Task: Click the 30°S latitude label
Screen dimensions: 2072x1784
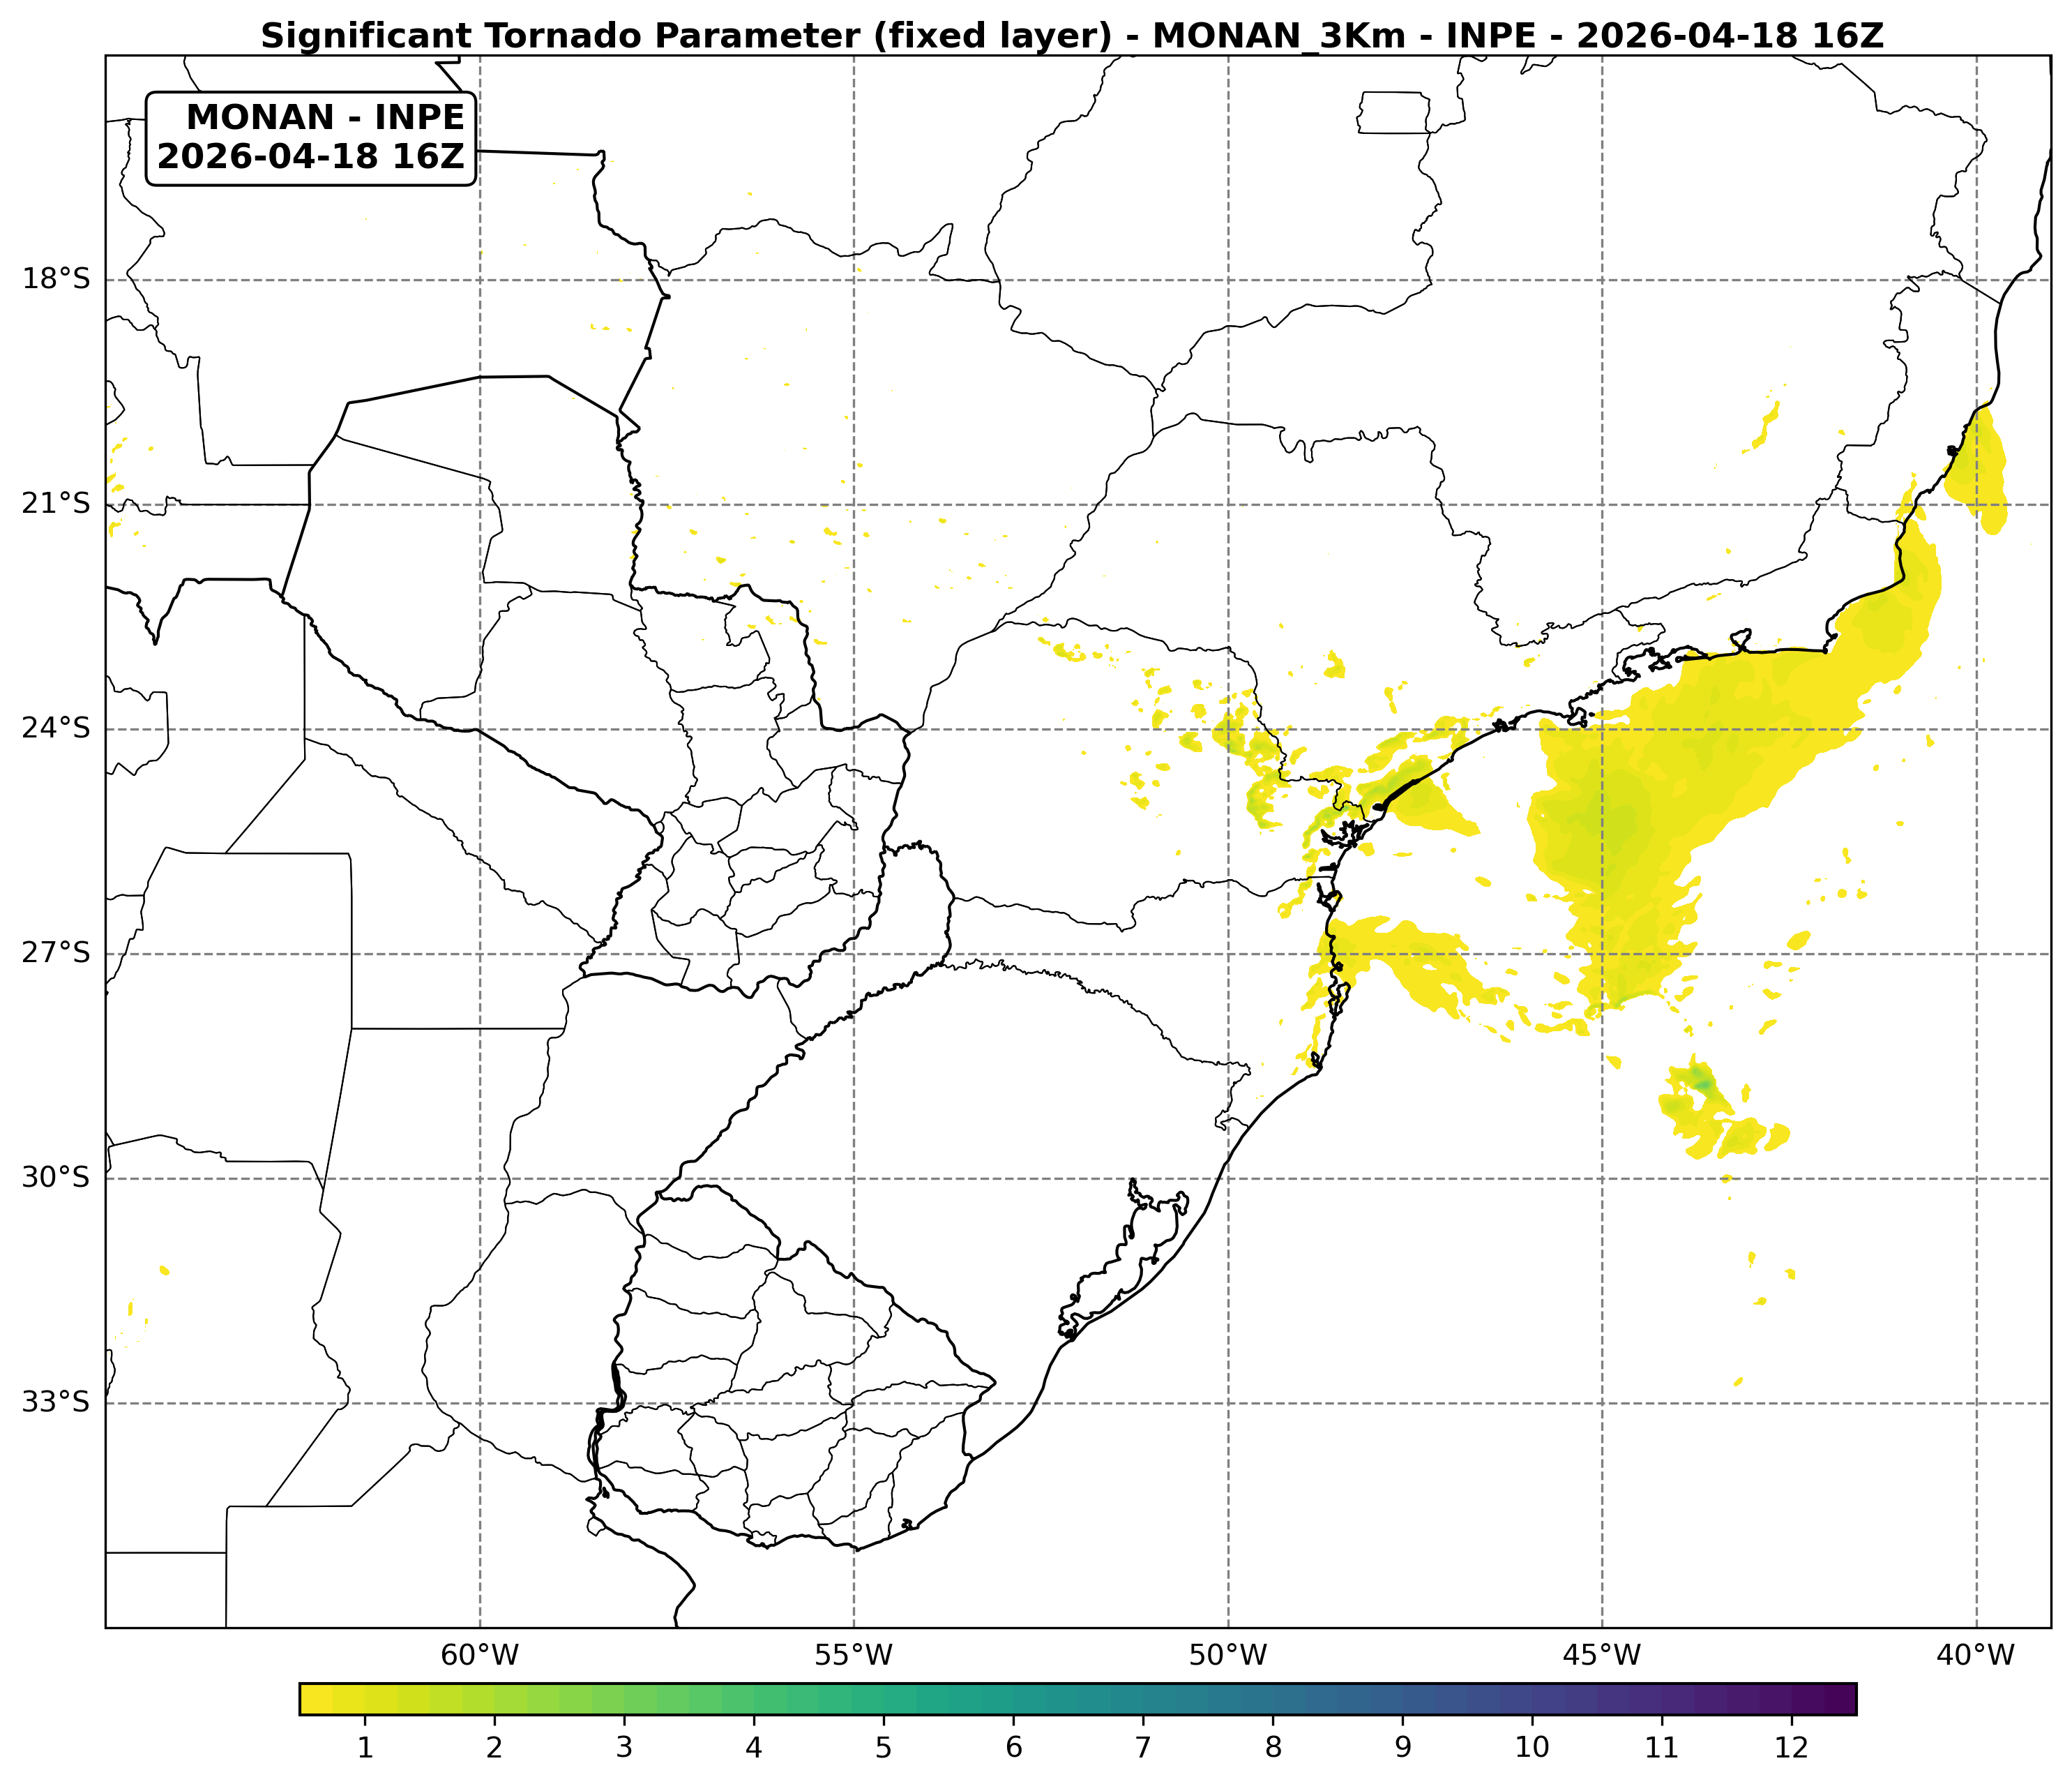Action: [56, 1178]
